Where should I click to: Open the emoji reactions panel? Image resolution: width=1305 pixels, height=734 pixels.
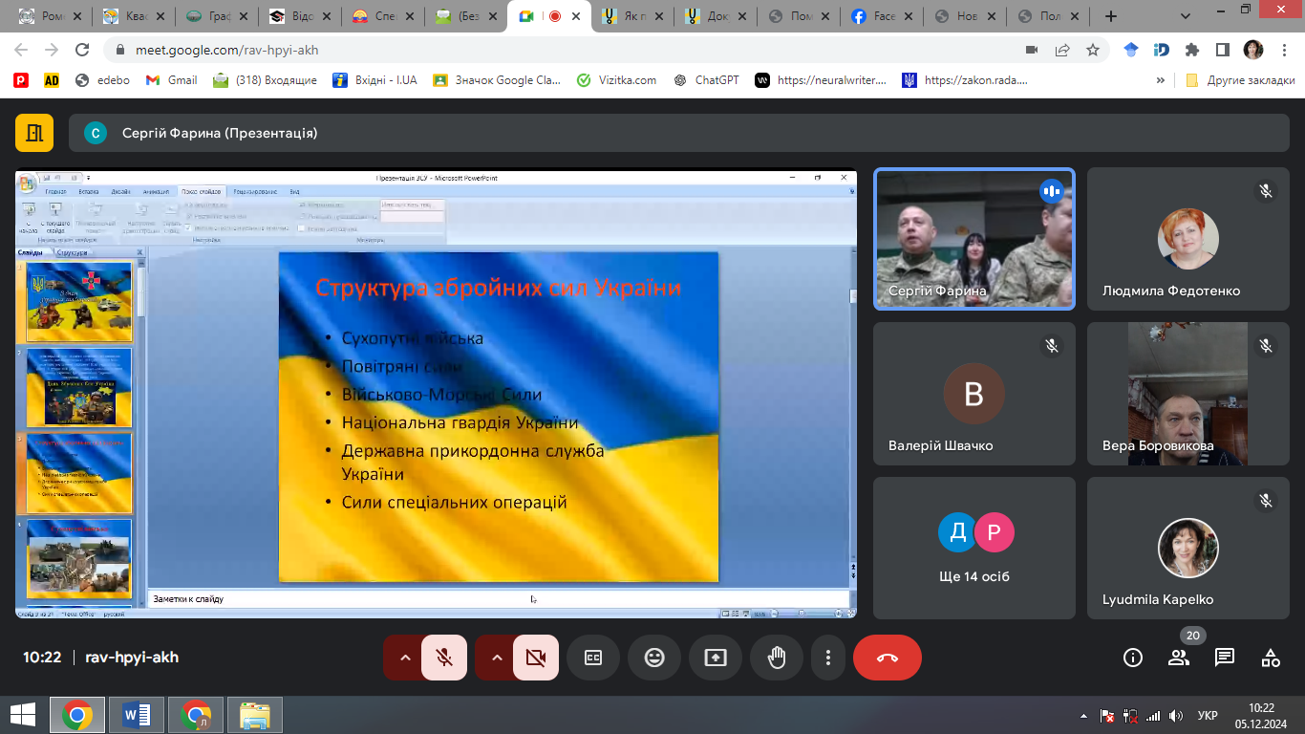pyautogui.click(x=653, y=658)
